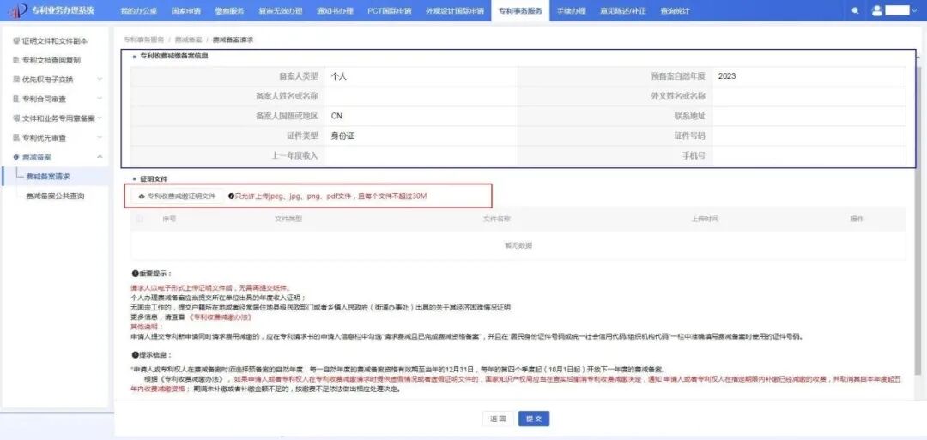Click the icon beside 专利文档查阅复制
This screenshot has width=927, height=440.
coord(16,60)
